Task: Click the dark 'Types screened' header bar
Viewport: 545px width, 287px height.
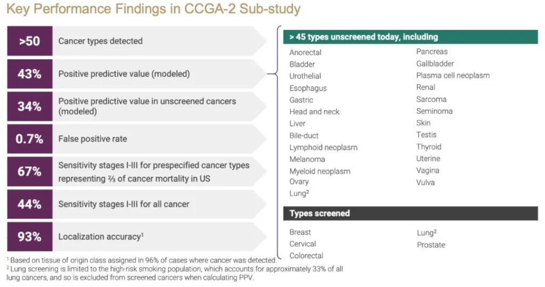Action: [x=410, y=213]
